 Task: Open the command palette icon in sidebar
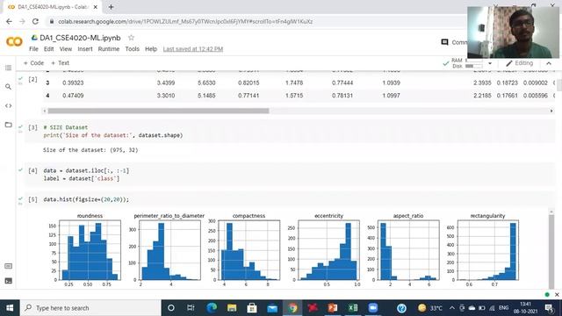click(8, 266)
